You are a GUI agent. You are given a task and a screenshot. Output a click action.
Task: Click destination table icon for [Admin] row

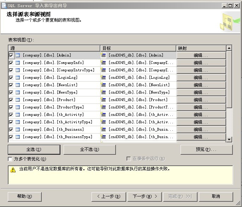point(103,55)
